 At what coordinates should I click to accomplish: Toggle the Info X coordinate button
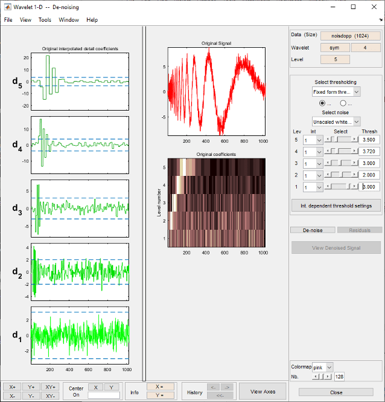point(160,386)
